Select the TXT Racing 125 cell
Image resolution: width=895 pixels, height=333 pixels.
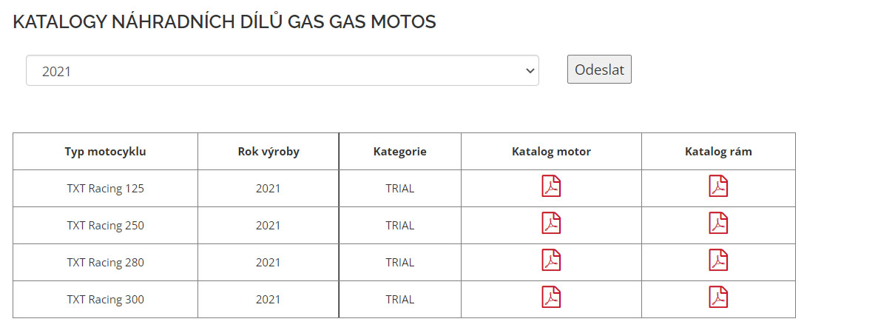(x=105, y=189)
